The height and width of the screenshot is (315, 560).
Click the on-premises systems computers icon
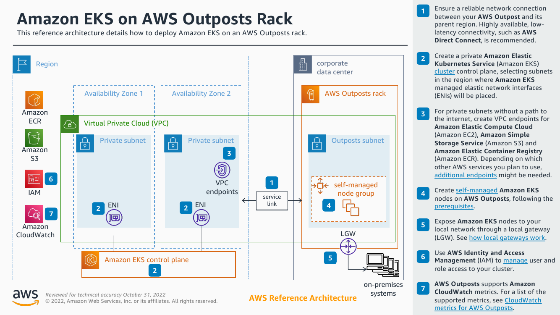(382, 265)
